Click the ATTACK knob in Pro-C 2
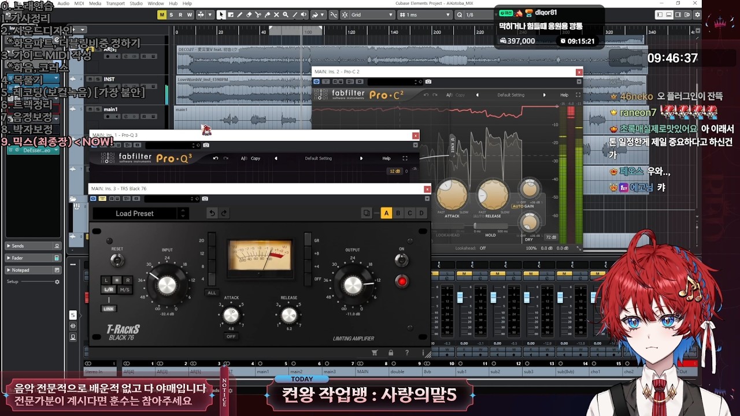The width and height of the screenshot is (740, 416). [x=452, y=194]
